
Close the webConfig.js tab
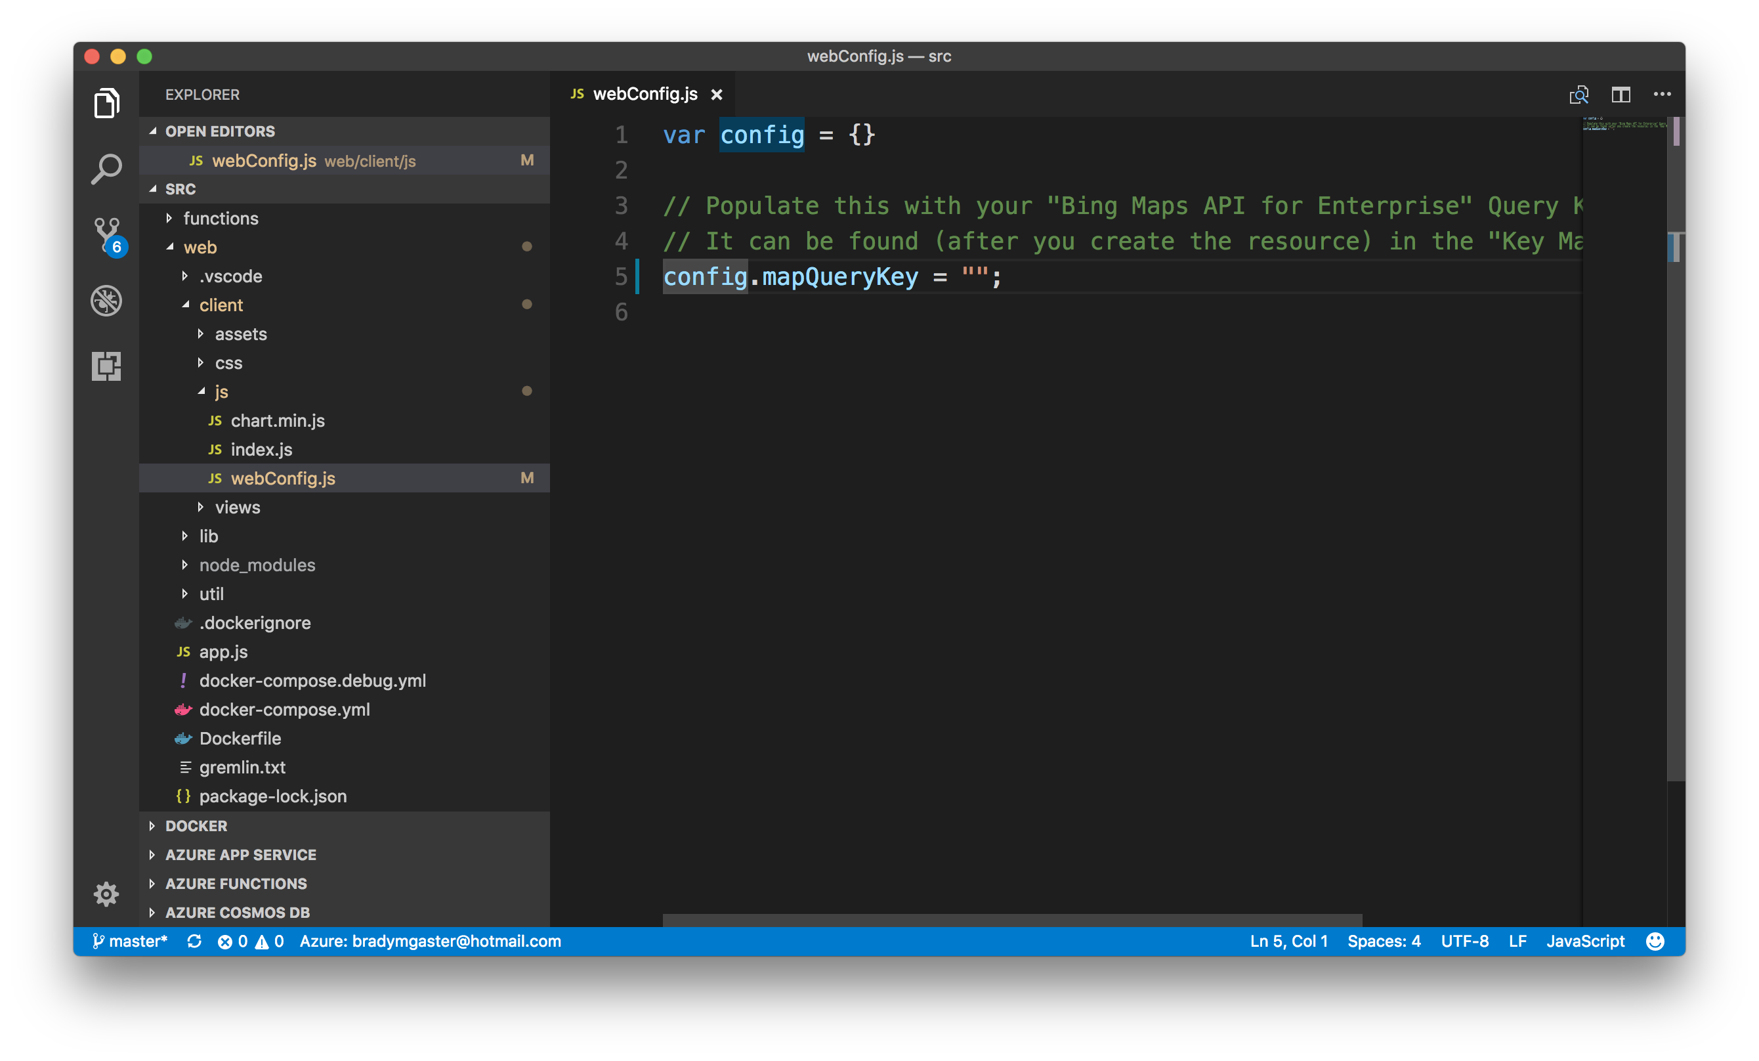(717, 95)
